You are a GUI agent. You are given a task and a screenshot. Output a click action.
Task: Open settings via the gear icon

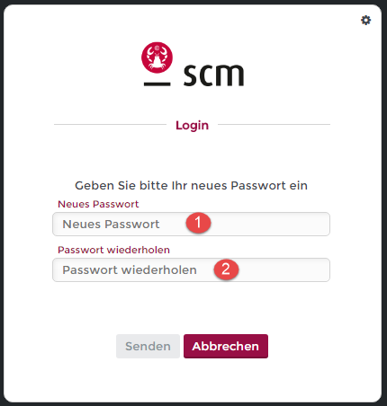coord(365,21)
